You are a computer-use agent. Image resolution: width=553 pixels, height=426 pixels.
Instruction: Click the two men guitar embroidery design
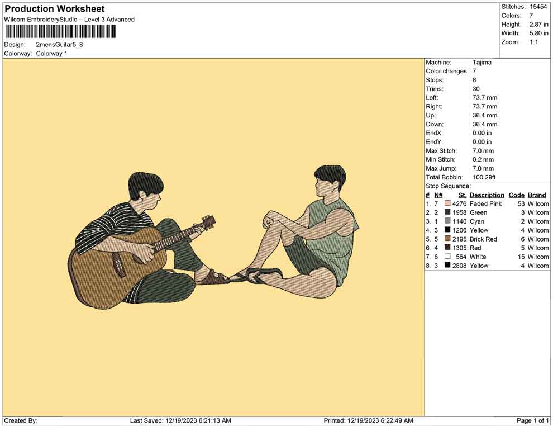click(x=214, y=238)
